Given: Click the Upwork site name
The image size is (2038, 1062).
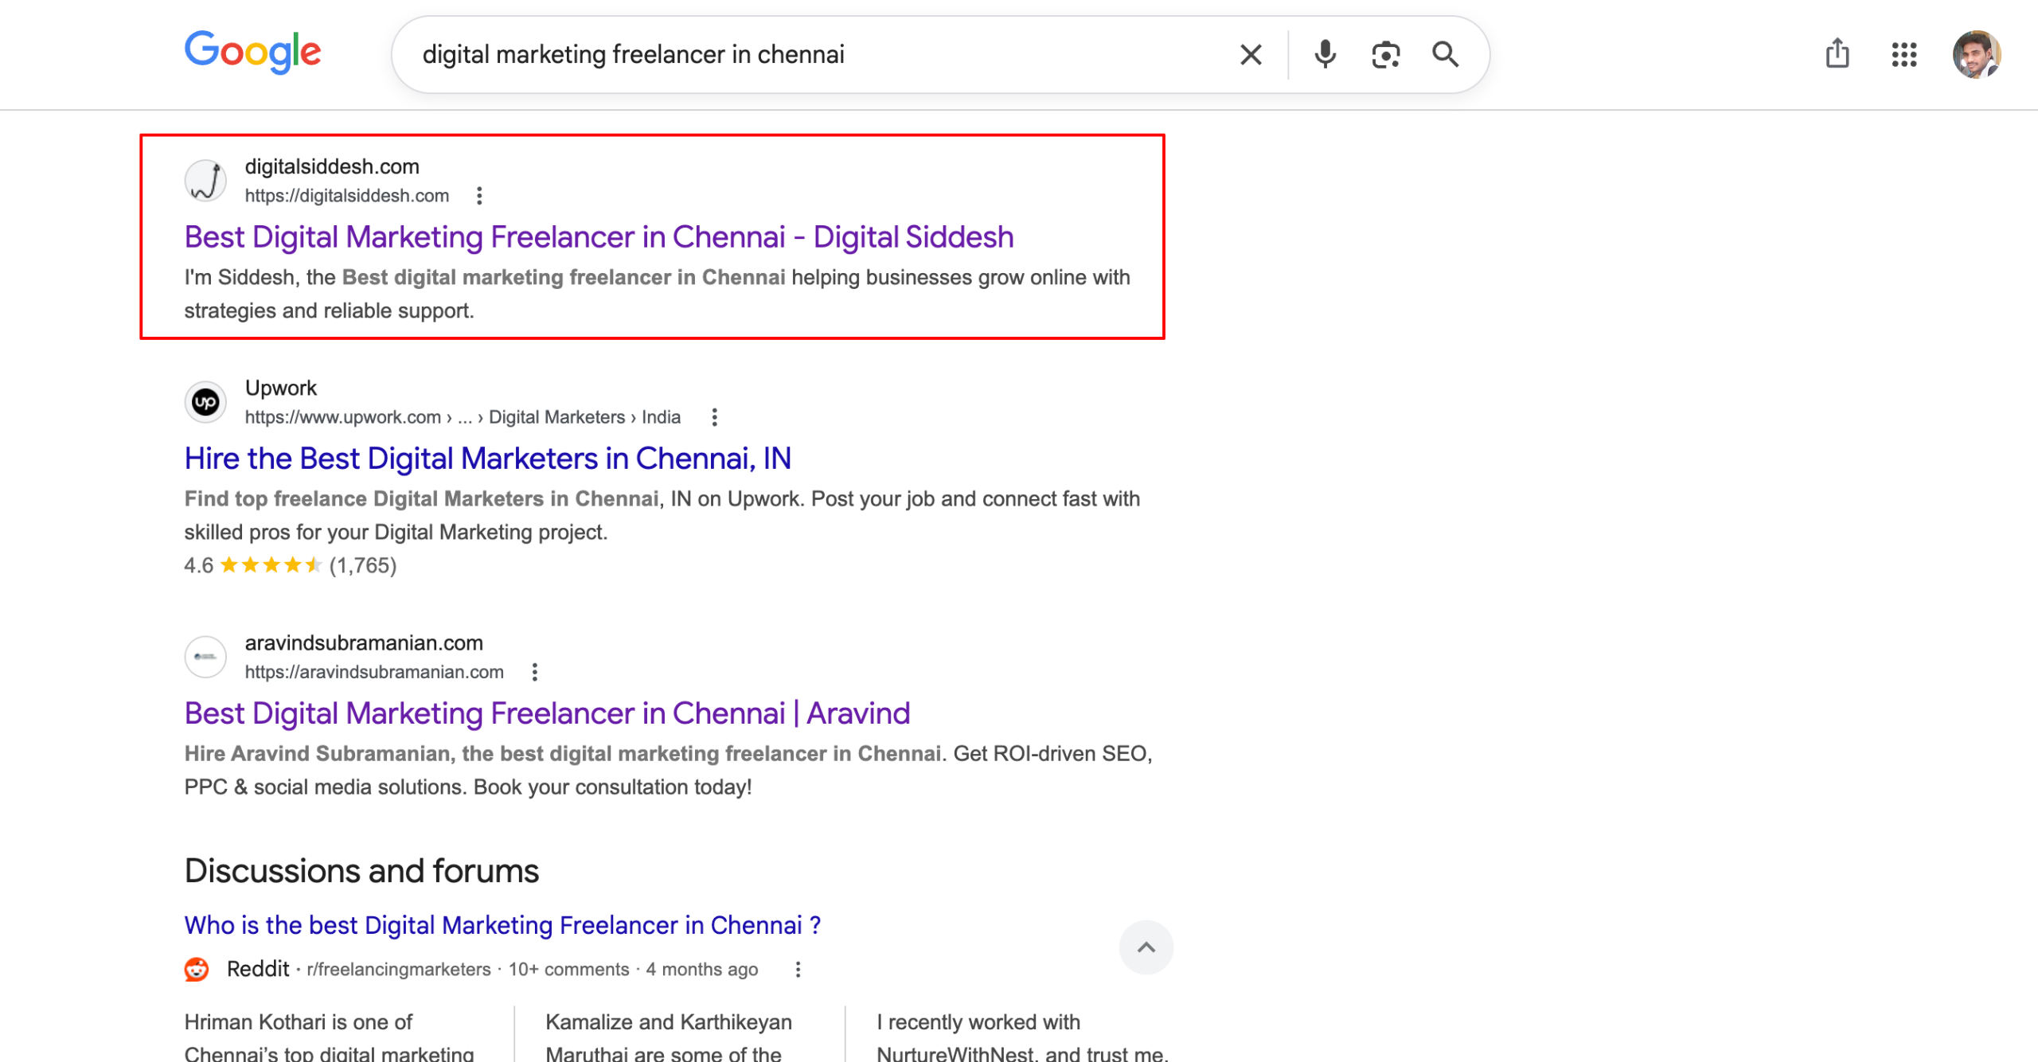Looking at the screenshot, I should 280,388.
